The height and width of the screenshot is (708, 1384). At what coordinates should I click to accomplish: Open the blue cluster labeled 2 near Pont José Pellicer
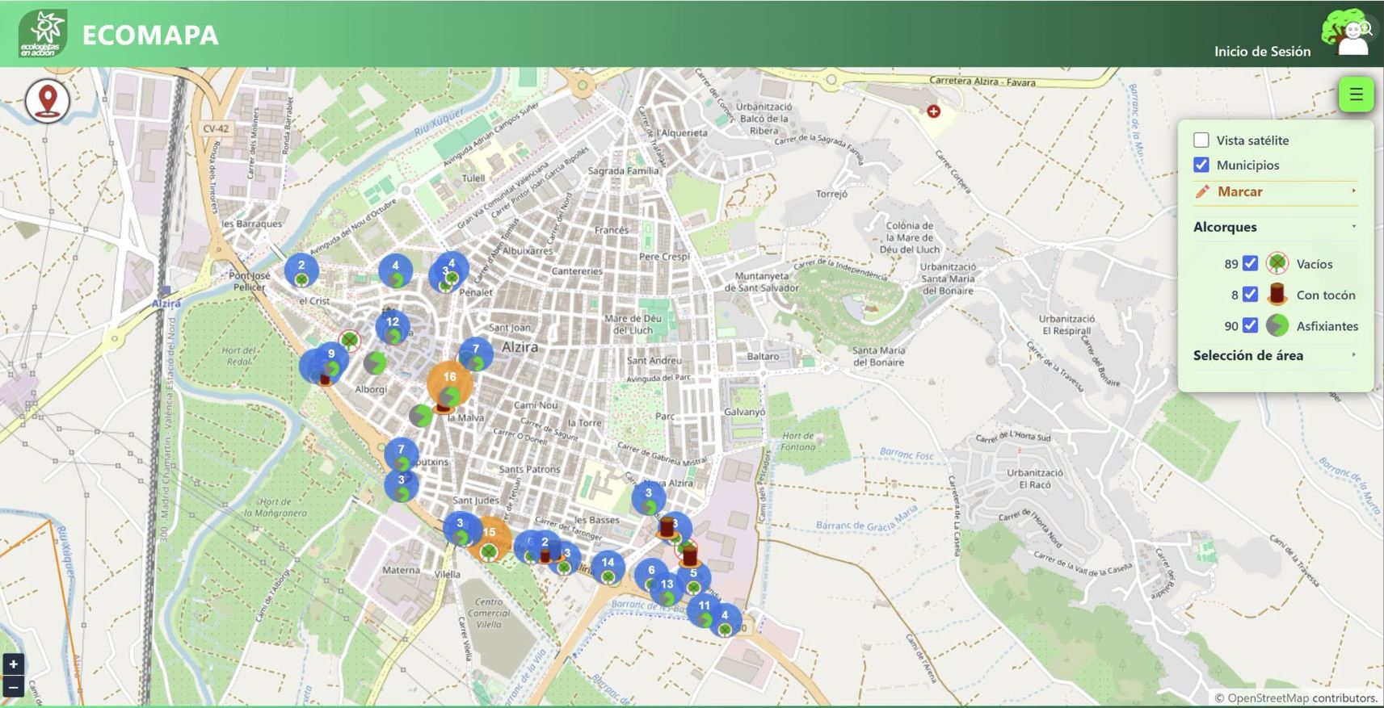301,270
